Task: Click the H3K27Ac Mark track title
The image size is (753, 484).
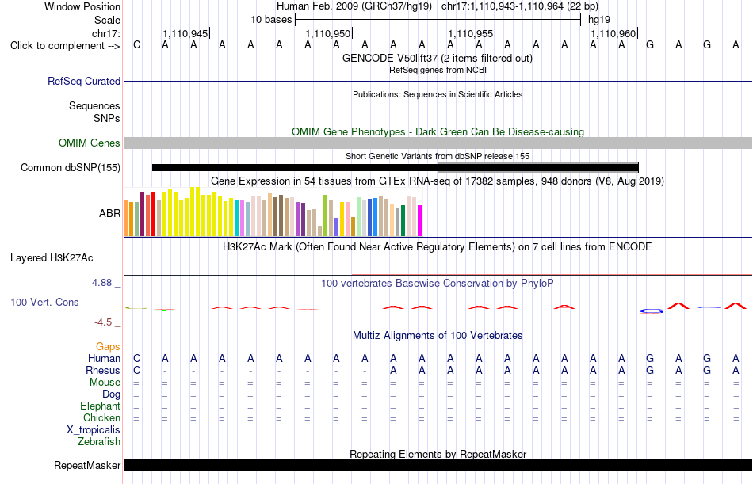Action: coord(438,247)
